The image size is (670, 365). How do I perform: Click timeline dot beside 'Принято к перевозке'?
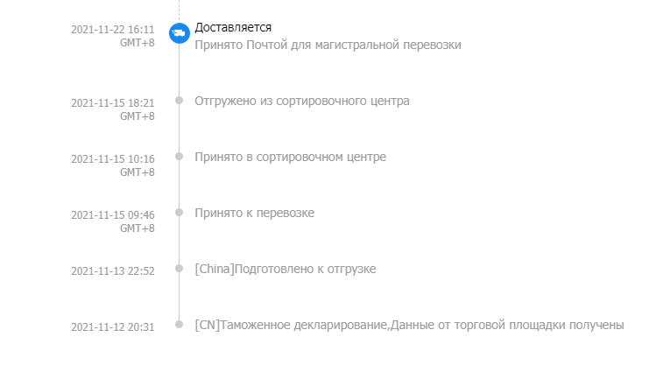[x=179, y=212]
